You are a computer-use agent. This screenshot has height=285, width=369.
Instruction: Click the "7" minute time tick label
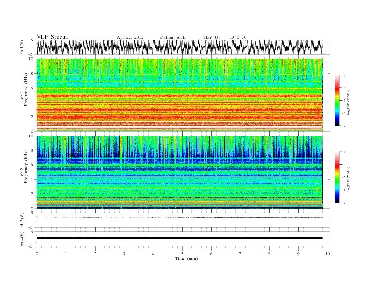pos(240,254)
